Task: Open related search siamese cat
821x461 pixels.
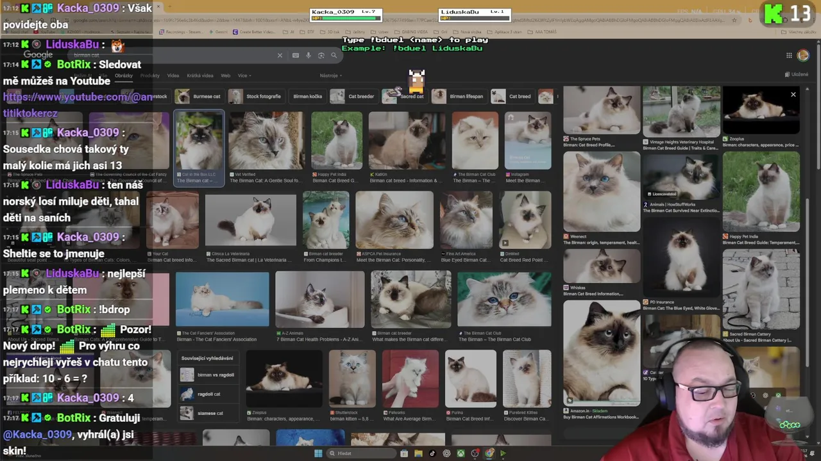Action: pos(207,413)
